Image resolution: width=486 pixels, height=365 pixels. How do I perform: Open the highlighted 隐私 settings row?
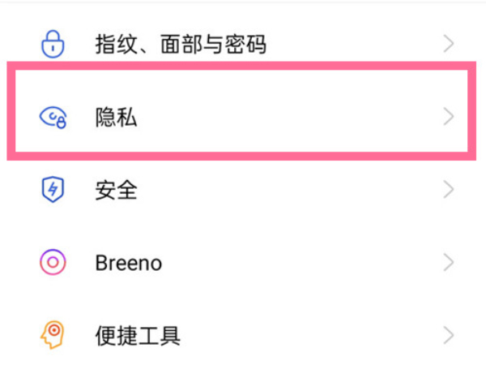click(x=243, y=118)
